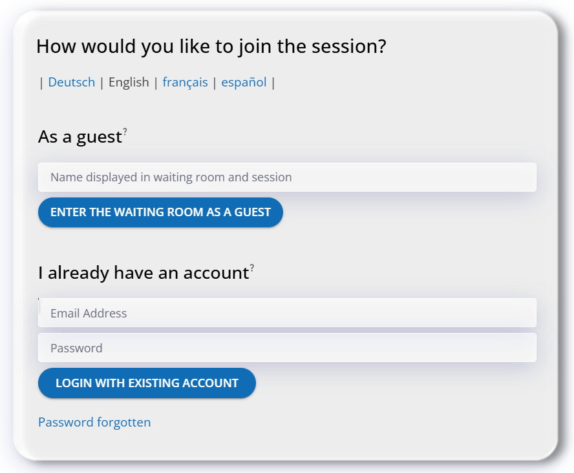Click the How would you like to join heading
This screenshot has width=574, height=473.
click(x=211, y=46)
